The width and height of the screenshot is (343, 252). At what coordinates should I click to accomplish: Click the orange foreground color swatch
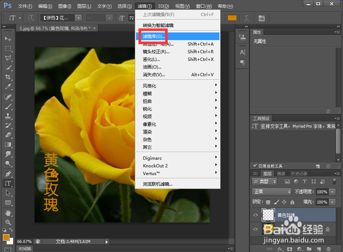tap(6, 237)
